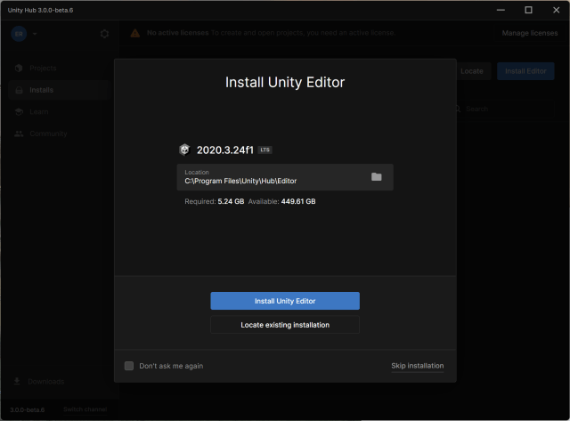Open the Projects section in sidebar
The height and width of the screenshot is (421, 570).
pos(60,68)
